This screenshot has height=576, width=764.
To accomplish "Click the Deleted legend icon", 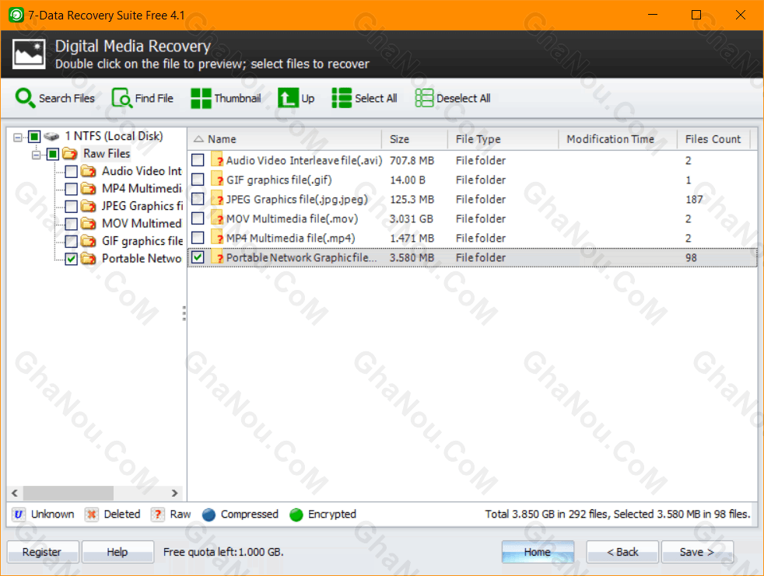I will click(x=91, y=514).
